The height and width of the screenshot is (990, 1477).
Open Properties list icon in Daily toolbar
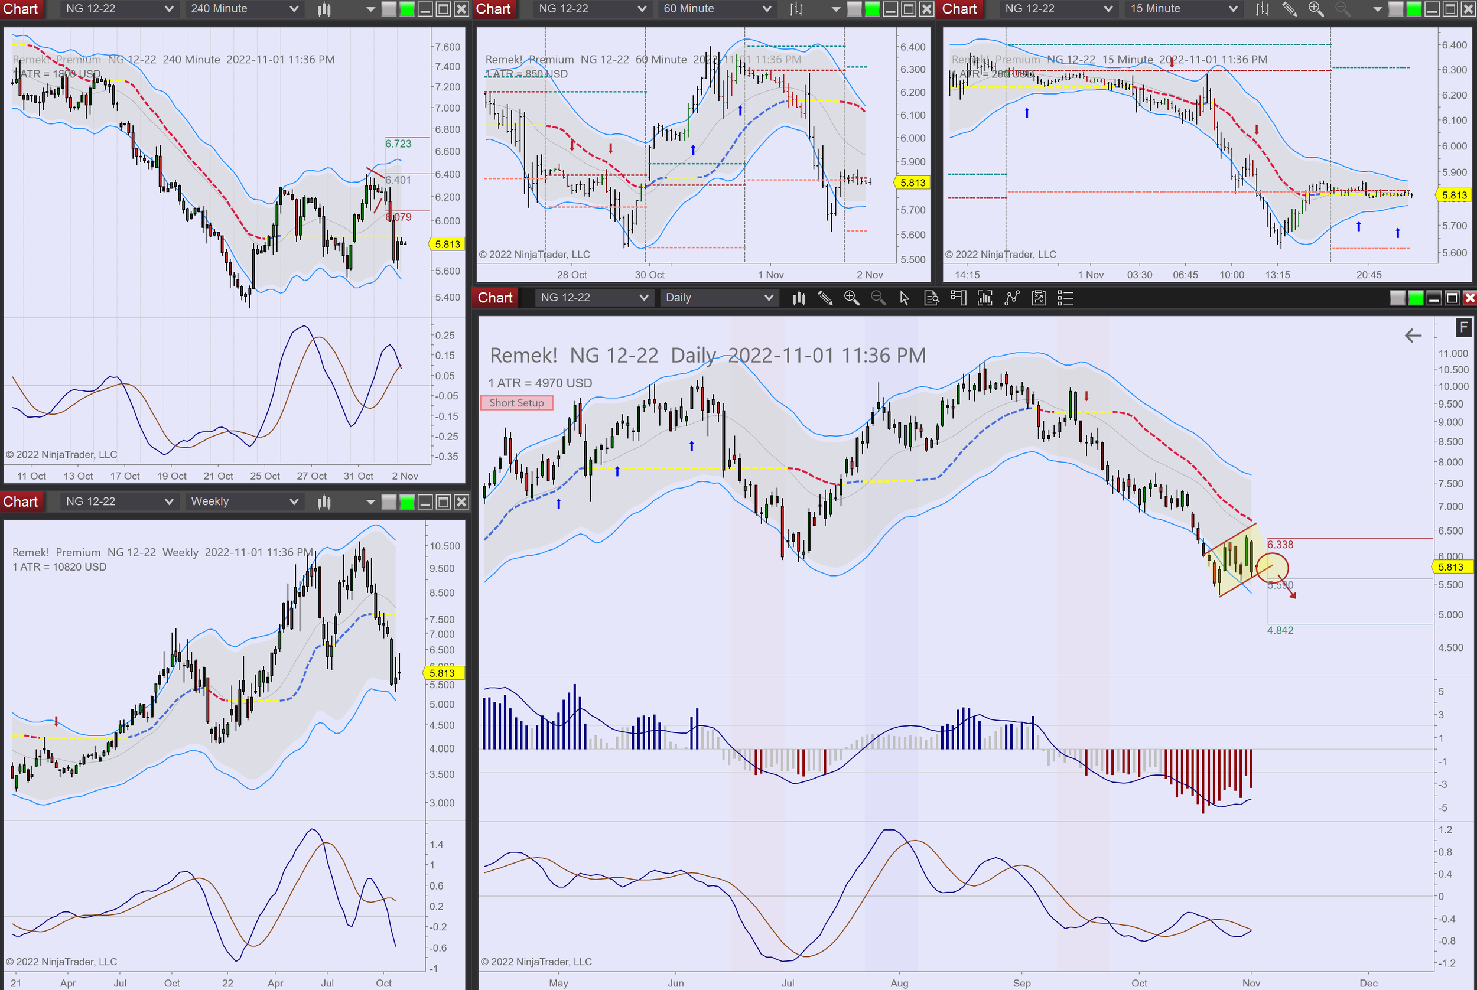[1065, 298]
